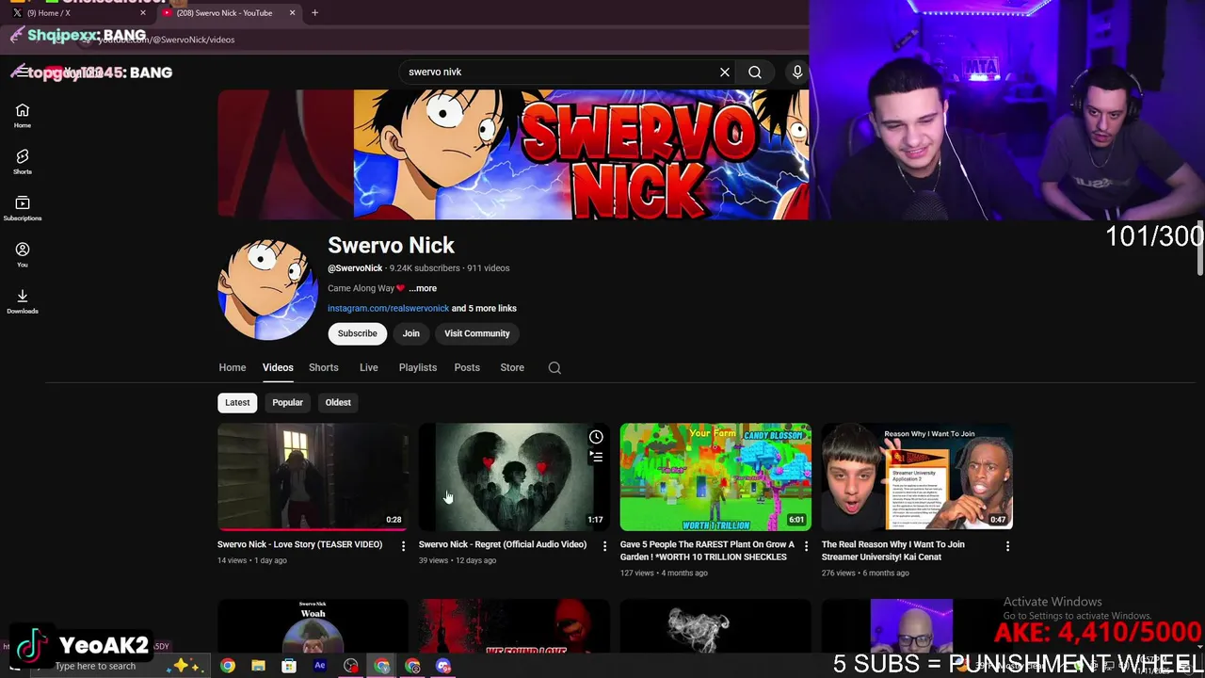This screenshot has height=678, width=1205.
Task: Open After Effects from the taskbar
Action: (x=319, y=666)
